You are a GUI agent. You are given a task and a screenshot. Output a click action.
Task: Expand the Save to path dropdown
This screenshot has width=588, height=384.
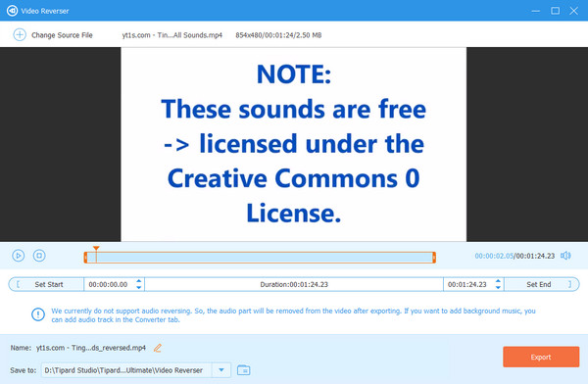tap(221, 370)
